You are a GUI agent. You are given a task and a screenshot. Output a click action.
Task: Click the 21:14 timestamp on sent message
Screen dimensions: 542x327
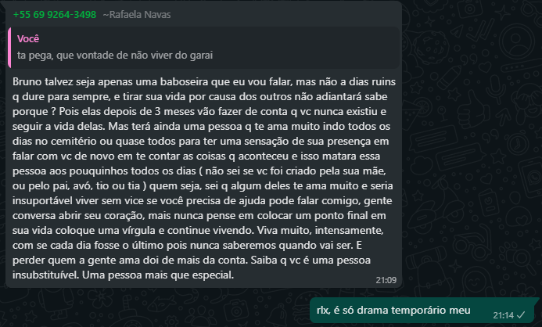click(504, 315)
